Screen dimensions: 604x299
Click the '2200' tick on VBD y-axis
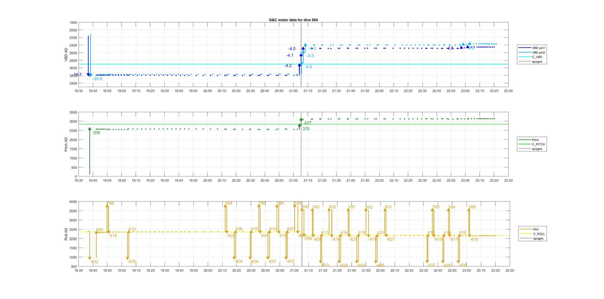tap(73, 38)
